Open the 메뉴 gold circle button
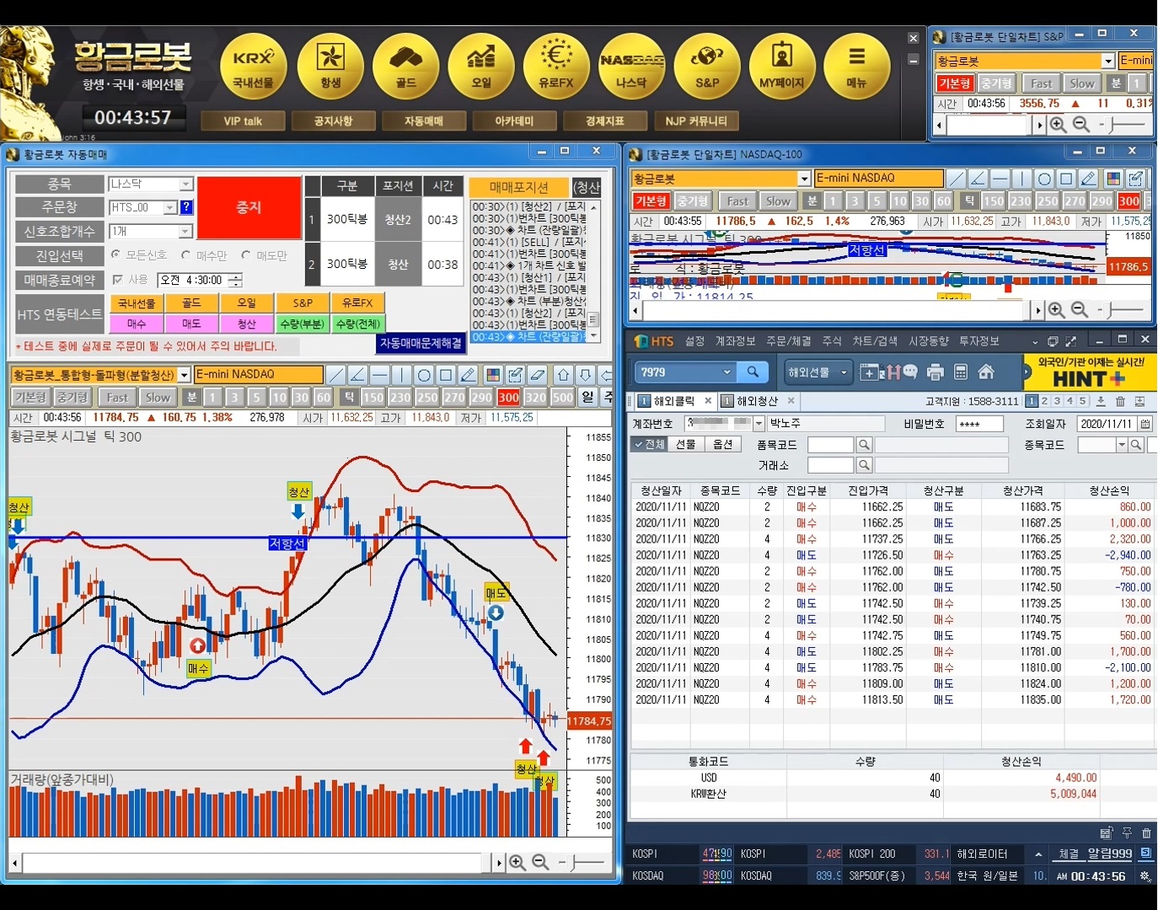This screenshot has height=910, width=1158. (x=857, y=67)
